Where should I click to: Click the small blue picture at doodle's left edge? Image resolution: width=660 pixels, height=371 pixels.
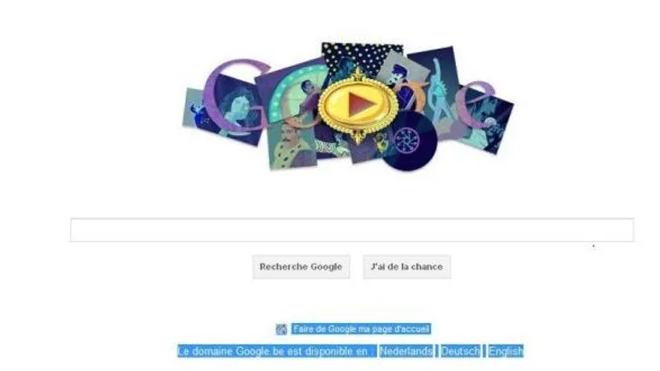coord(195,111)
